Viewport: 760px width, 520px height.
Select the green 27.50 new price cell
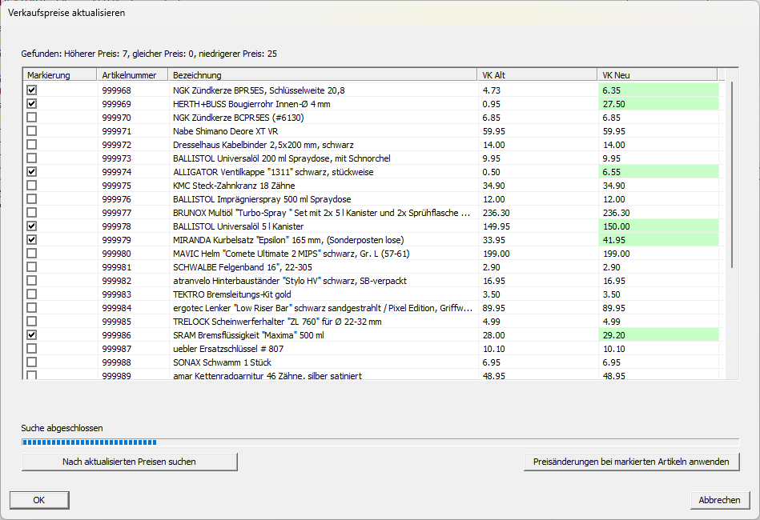point(659,104)
